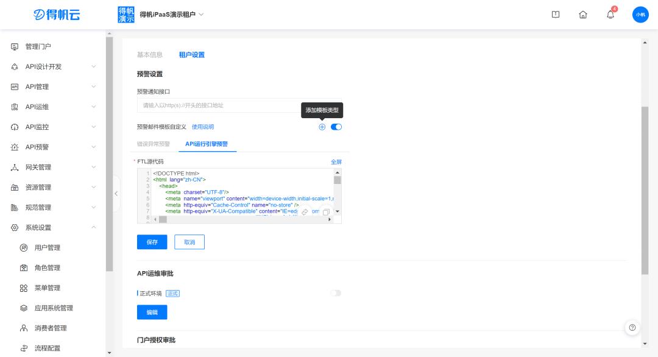Click the 角色管理 menu icon
Image resolution: width=658 pixels, height=357 pixels.
point(24,268)
